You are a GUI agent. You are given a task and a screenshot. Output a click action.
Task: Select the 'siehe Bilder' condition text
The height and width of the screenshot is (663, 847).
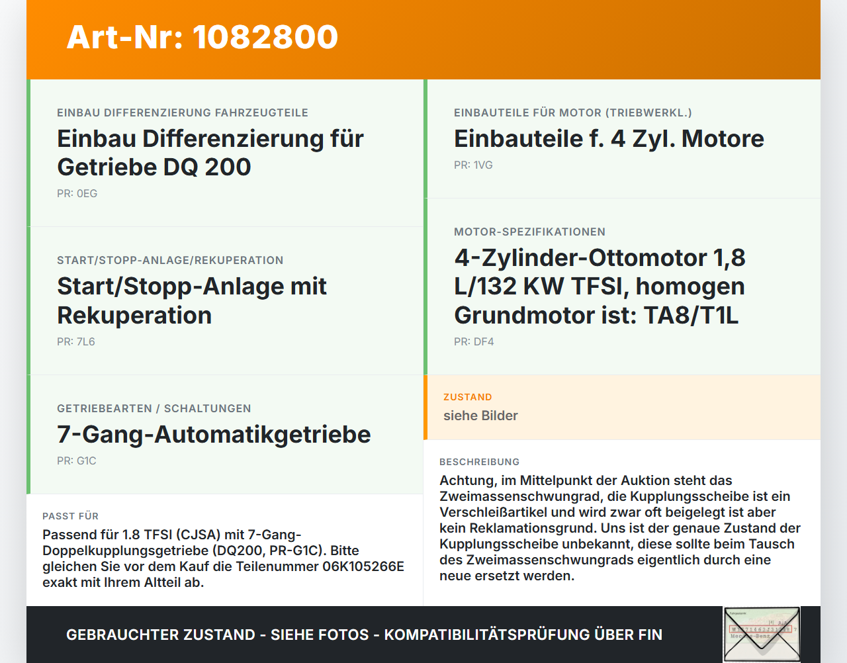(x=480, y=416)
